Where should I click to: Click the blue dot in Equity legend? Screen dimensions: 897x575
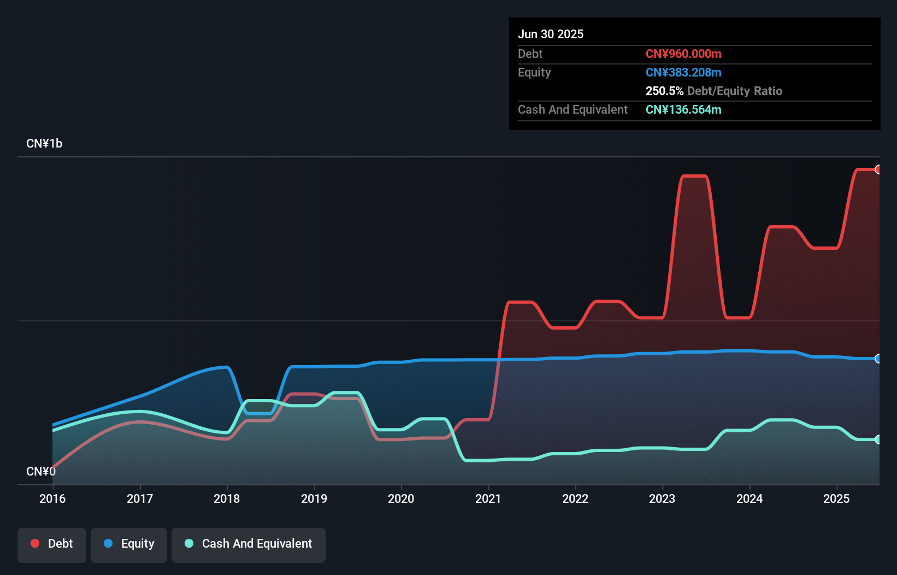click(x=108, y=543)
